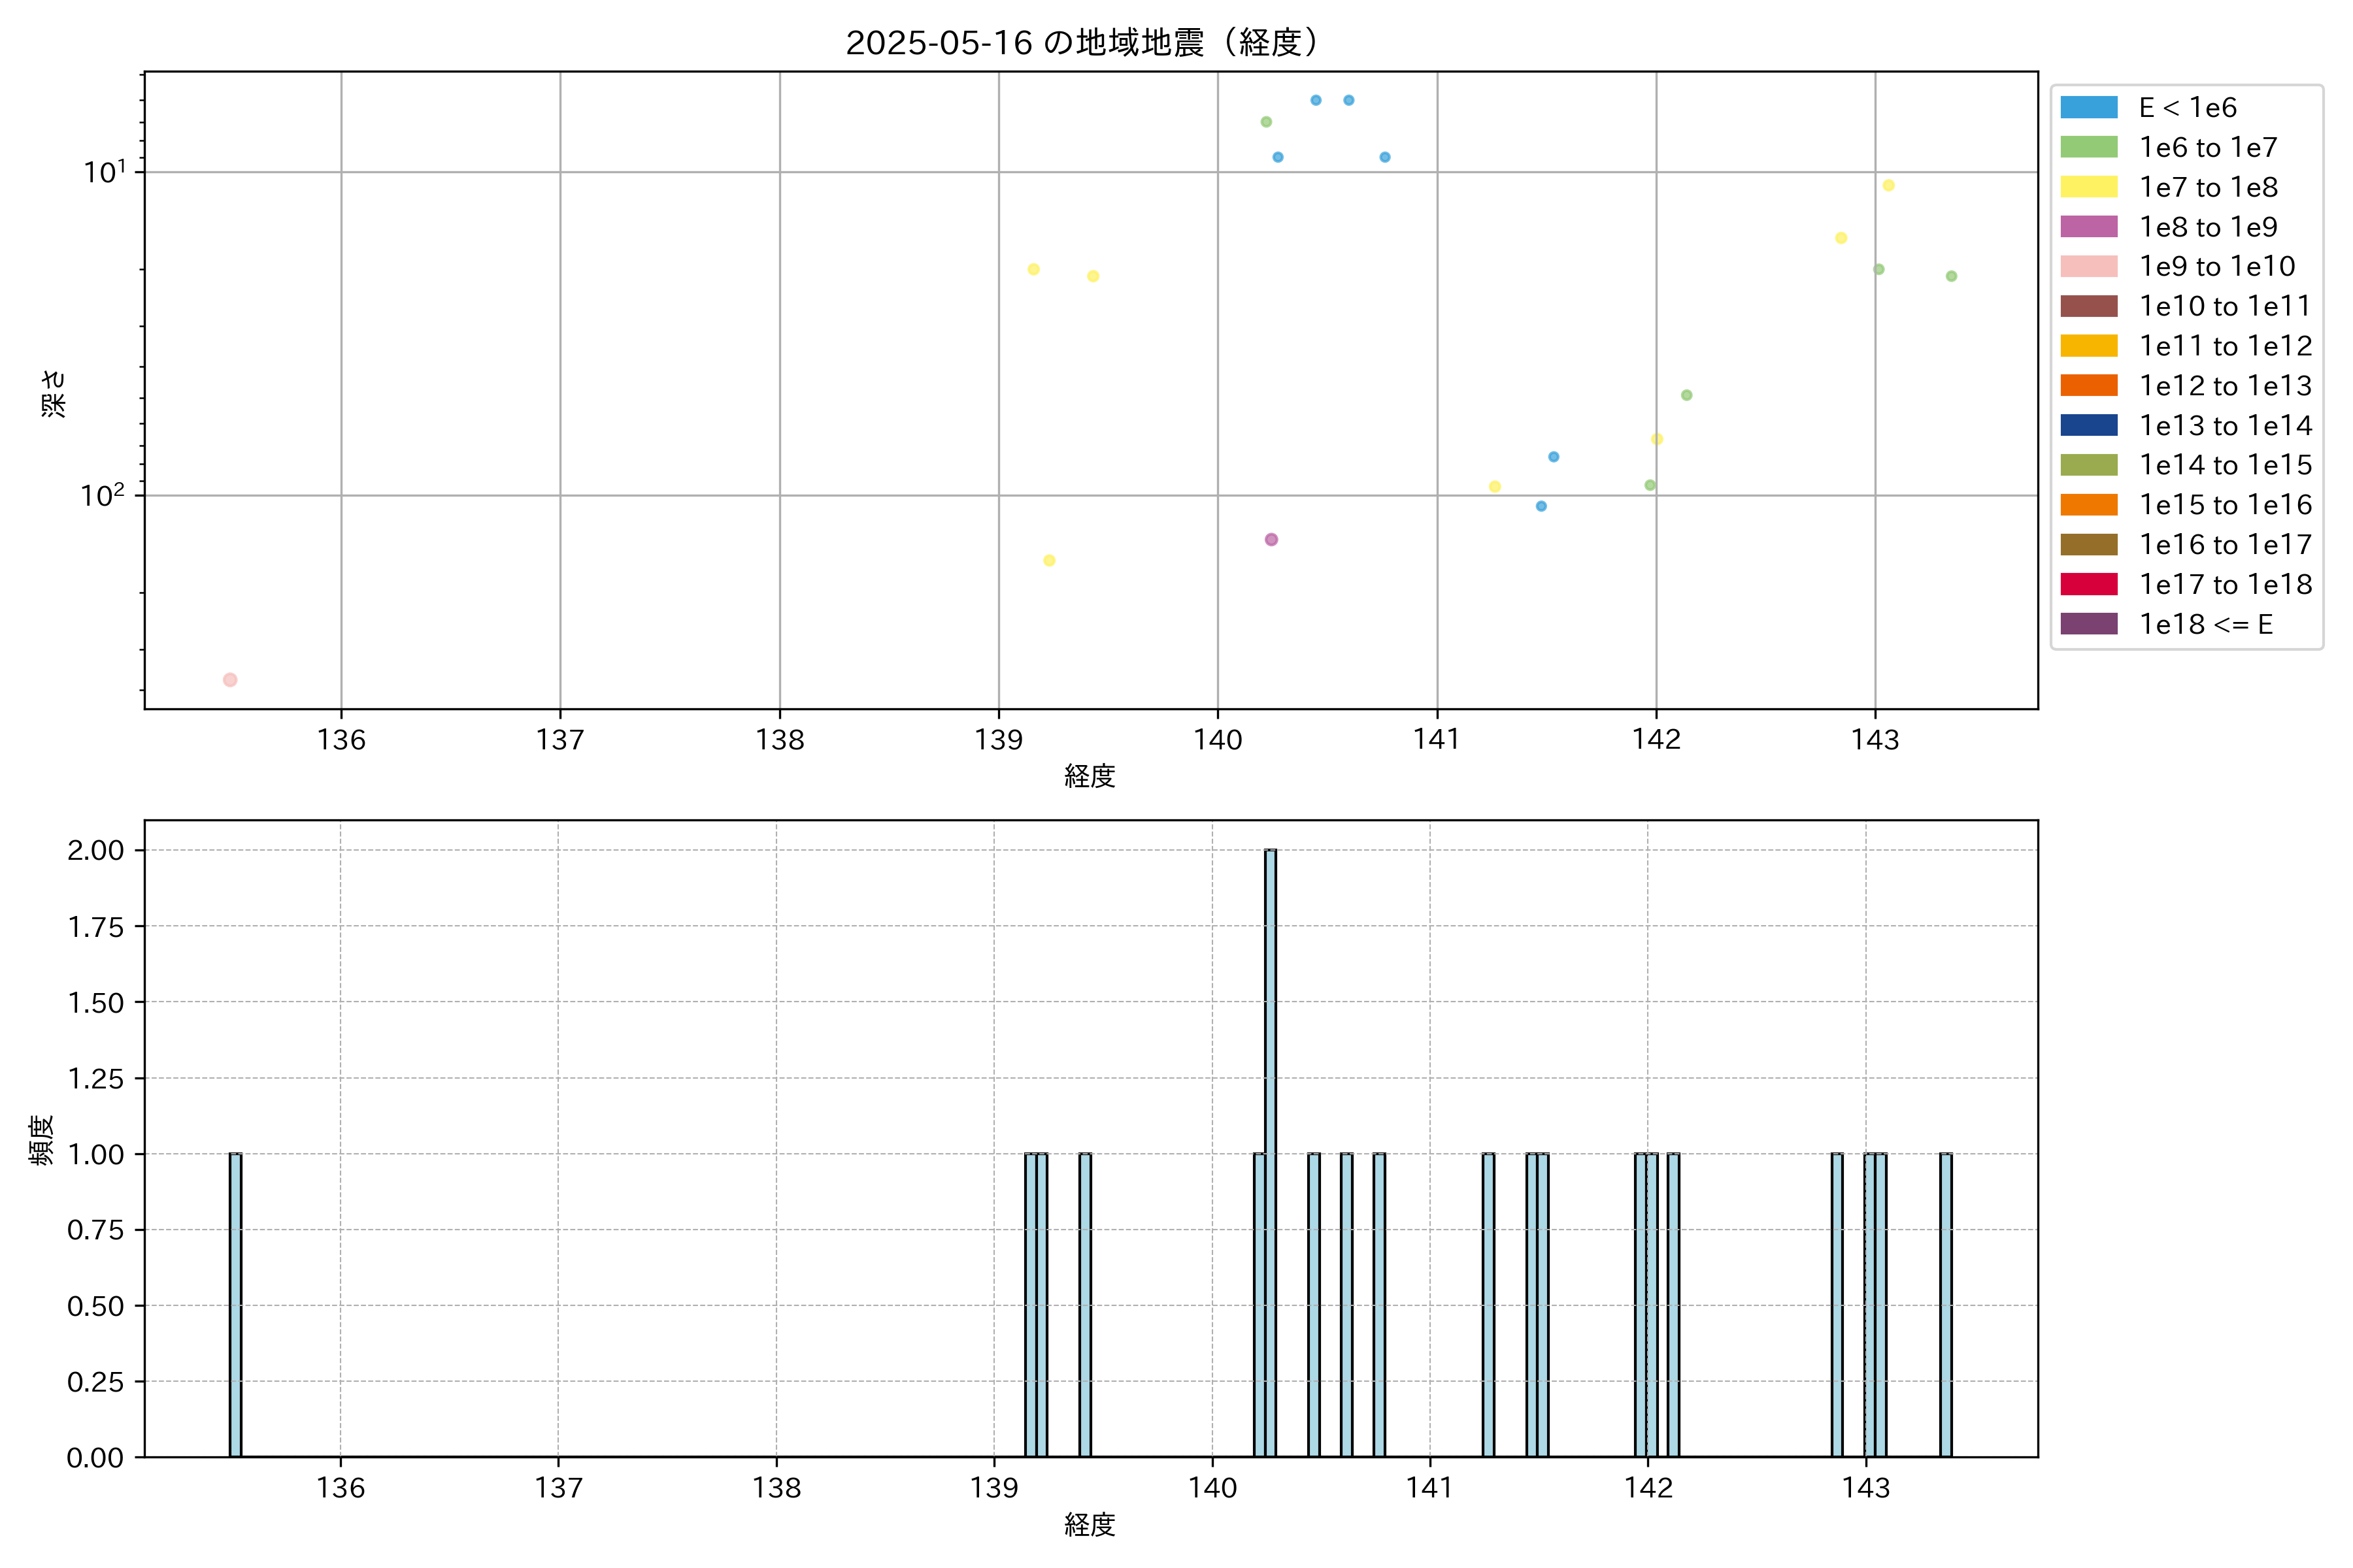Click the 深さ y-axis label on scatter plot

tap(53, 393)
